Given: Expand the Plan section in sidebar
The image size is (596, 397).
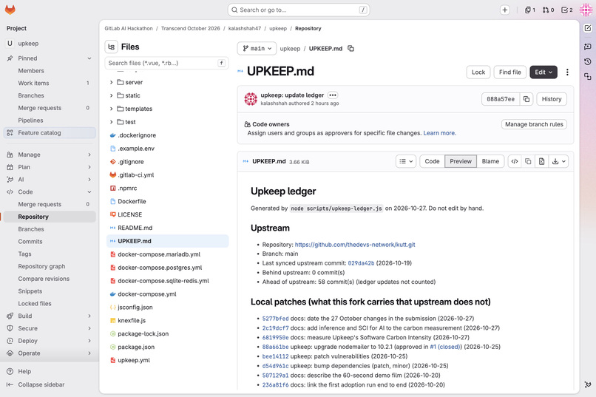Looking at the screenshot, I should click(50, 167).
